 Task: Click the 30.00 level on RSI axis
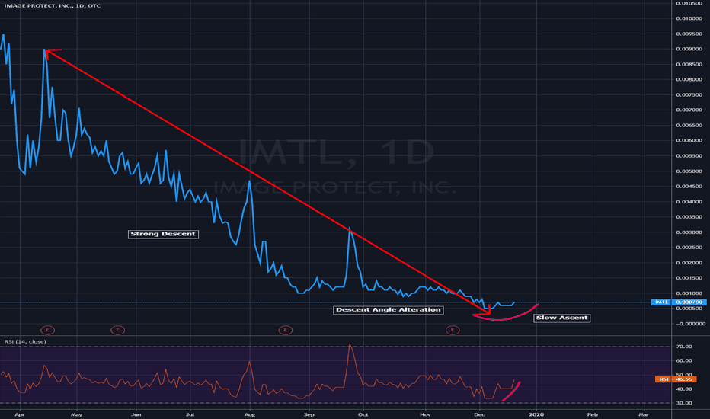click(684, 403)
